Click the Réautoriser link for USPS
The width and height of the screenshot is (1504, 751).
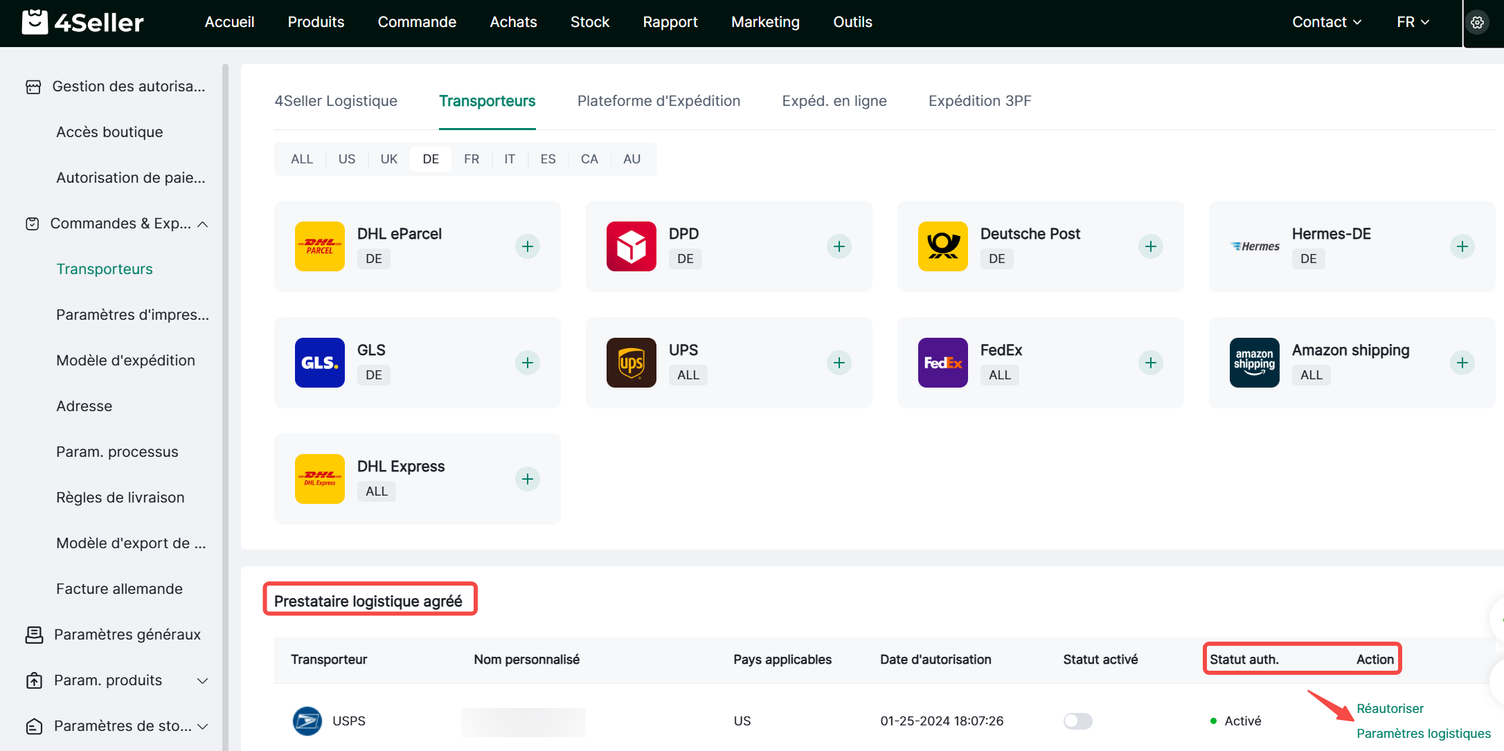[x=1390, y=708]
